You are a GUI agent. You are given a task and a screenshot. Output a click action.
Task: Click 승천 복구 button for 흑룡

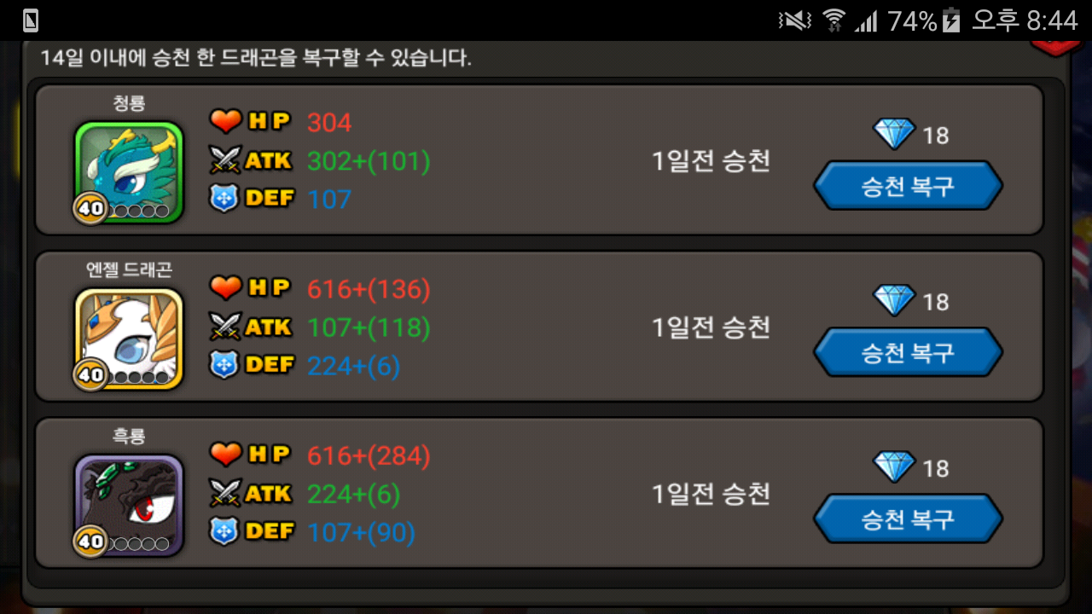[x=908, y=518]
